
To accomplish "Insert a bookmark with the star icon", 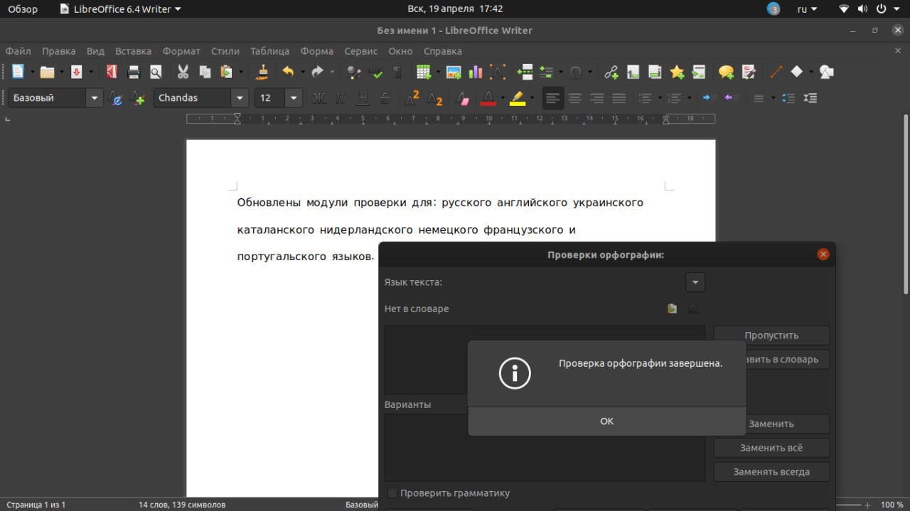I will [677, 72].
